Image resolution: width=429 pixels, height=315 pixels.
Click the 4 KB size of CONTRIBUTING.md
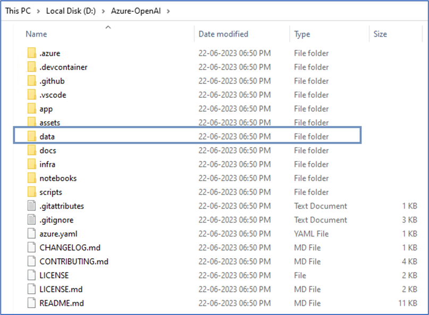click(x=409, y=262)
